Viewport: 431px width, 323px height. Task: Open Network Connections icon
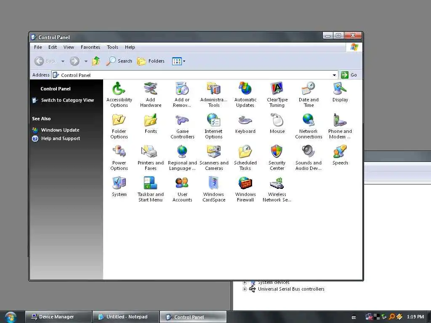coord(309,126)
